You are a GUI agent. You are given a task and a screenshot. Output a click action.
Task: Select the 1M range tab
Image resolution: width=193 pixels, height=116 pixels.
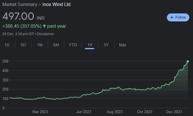tap(40, 45)
